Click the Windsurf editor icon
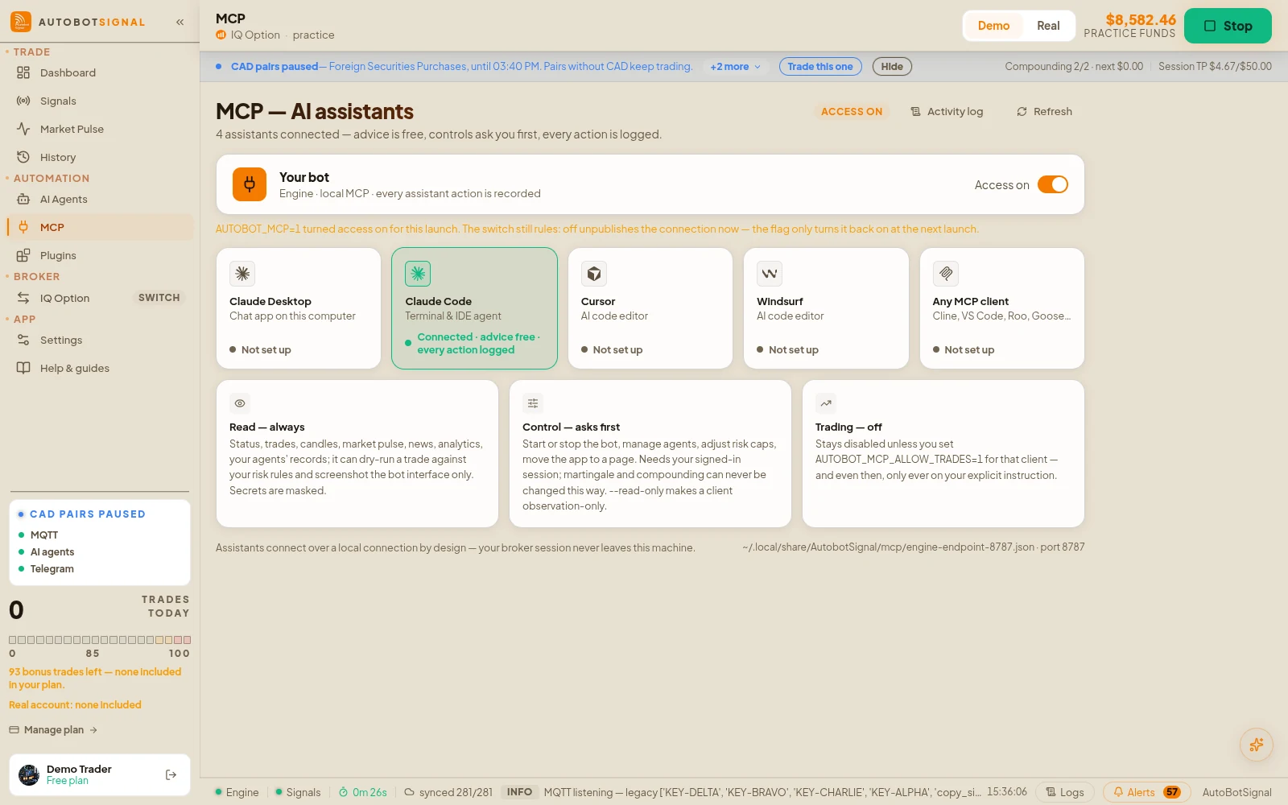Viewport: 1288px width, 805px height. coord(770,274)
